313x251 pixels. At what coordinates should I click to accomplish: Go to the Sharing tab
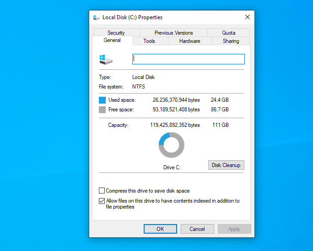[231, 41]
